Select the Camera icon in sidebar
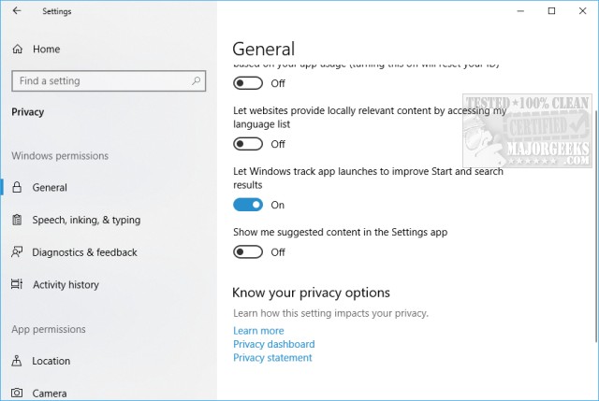The width and height of the screenshot is (599, 401). tap(17, 393)
